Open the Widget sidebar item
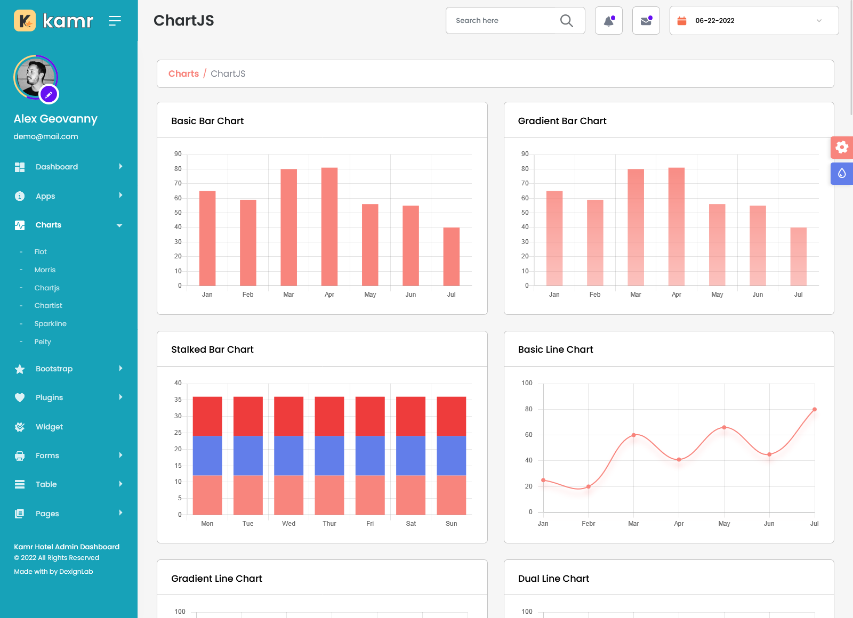Viewport: 853px width, 618px height. (49, 427)
